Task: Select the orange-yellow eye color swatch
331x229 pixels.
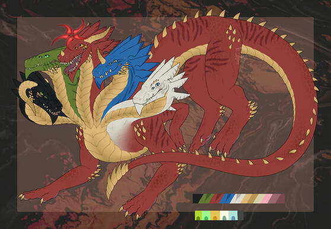Action: click(215, 215)
